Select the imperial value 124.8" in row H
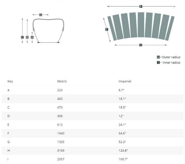Image resolution: width=185 pixels, height=164 pixels. pos(123,151)
